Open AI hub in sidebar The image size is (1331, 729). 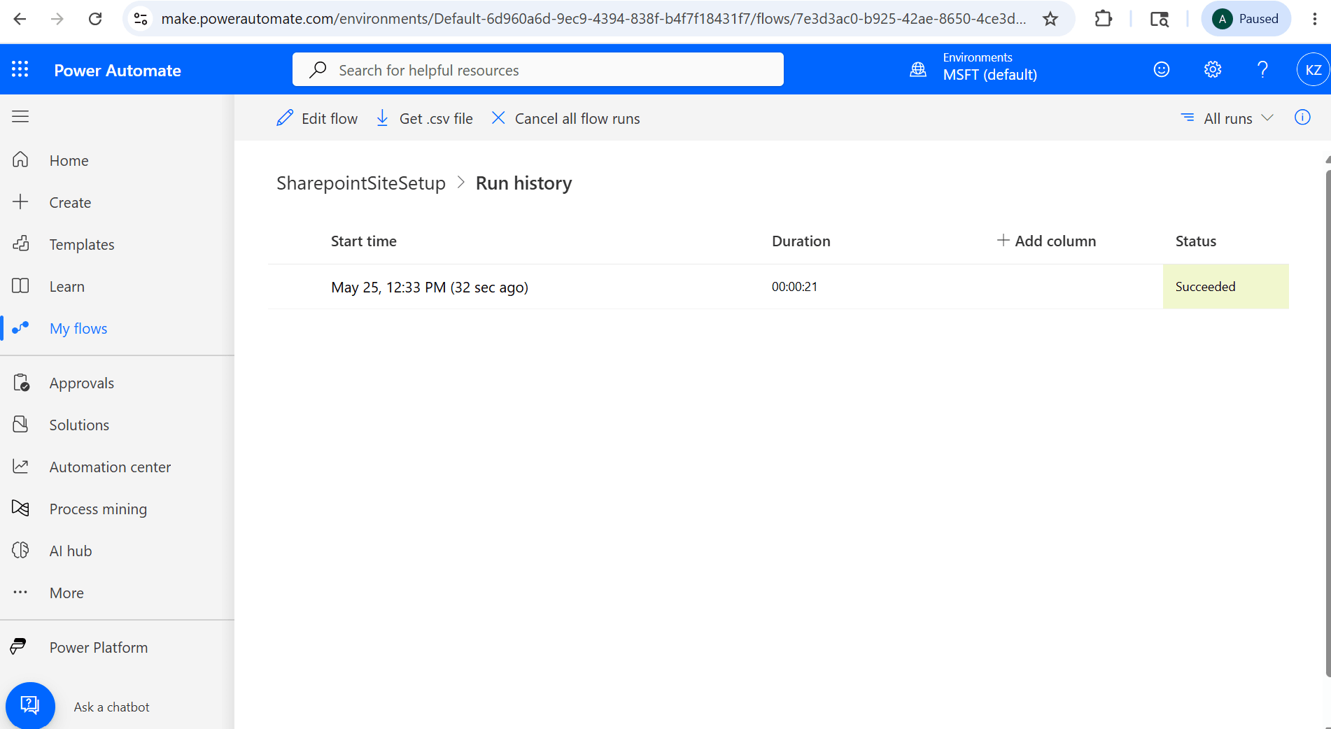71,551
